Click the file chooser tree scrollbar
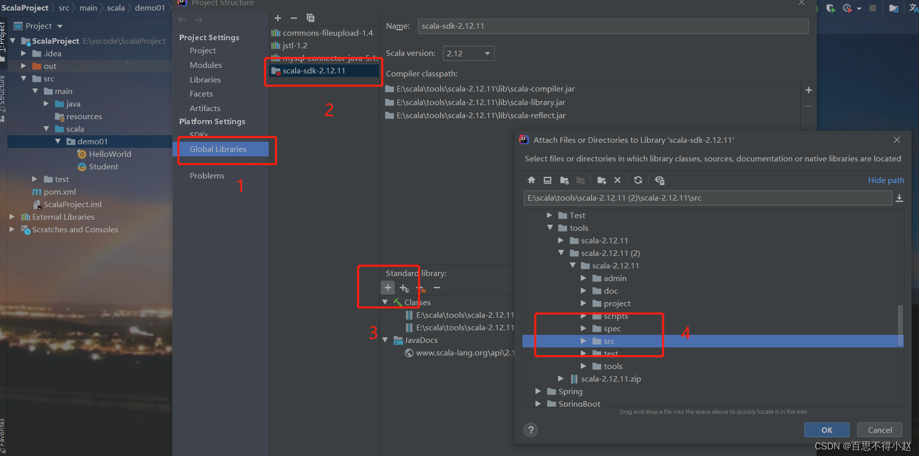Screen dimensions: 919x456 [900, 325]
